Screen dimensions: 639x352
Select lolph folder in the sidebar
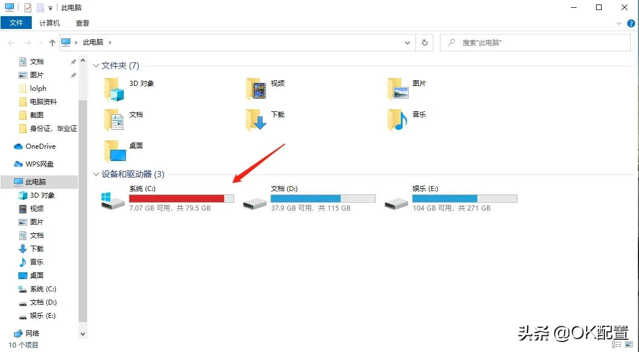click(39, 89)
